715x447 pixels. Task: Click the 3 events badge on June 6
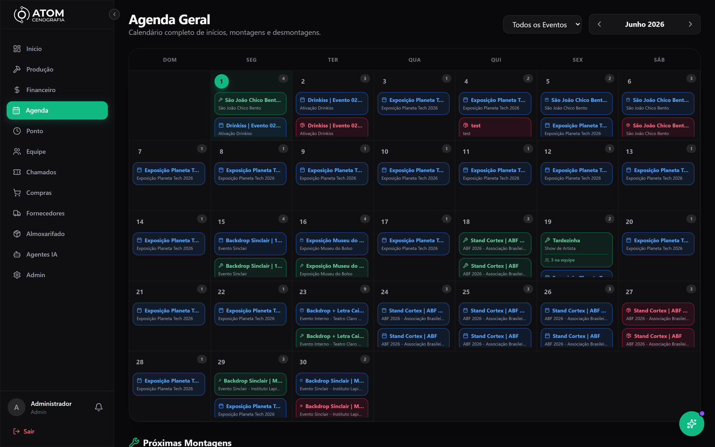[x=691, y=79]
